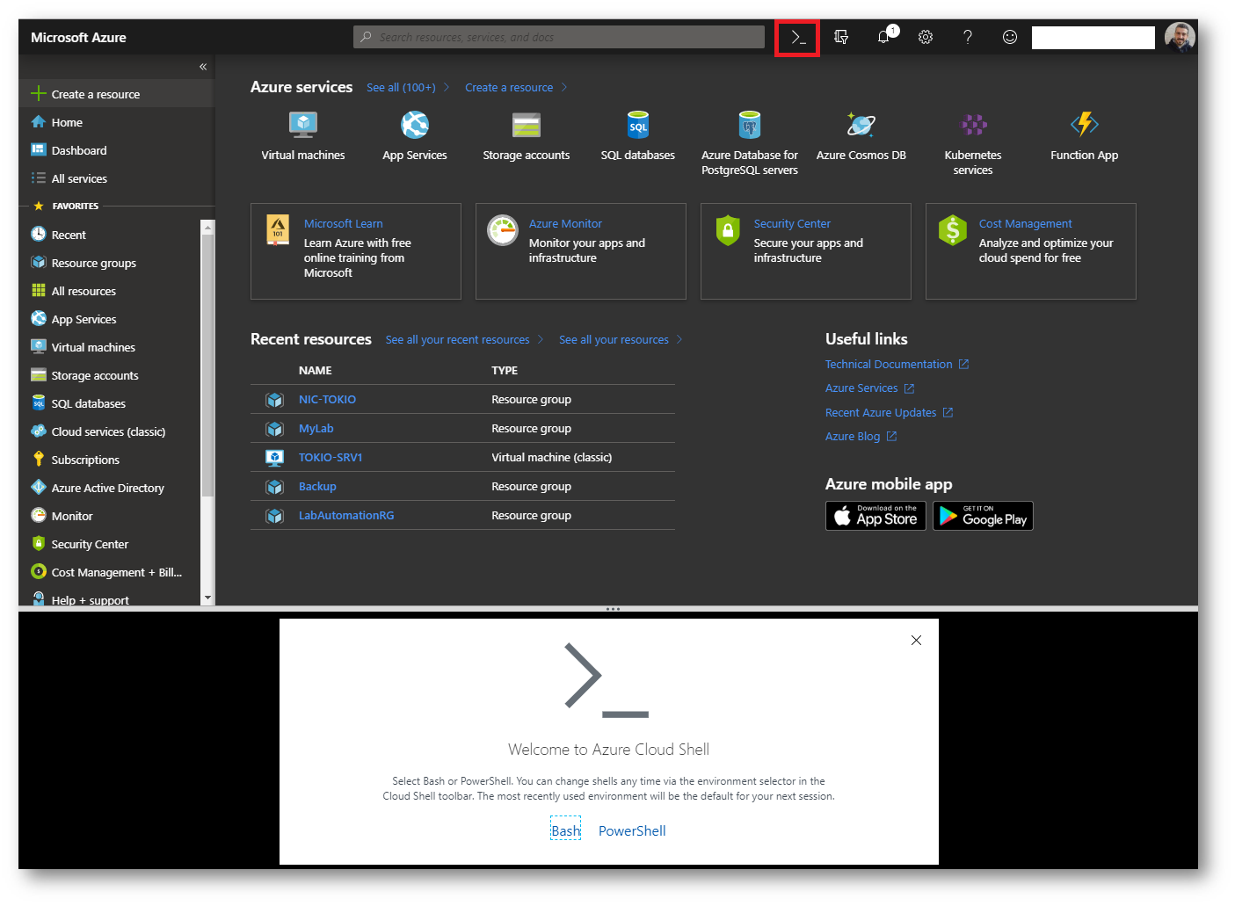Open Resource groups in sidebar
The image size is (1235, 906).
coord(110,263)
